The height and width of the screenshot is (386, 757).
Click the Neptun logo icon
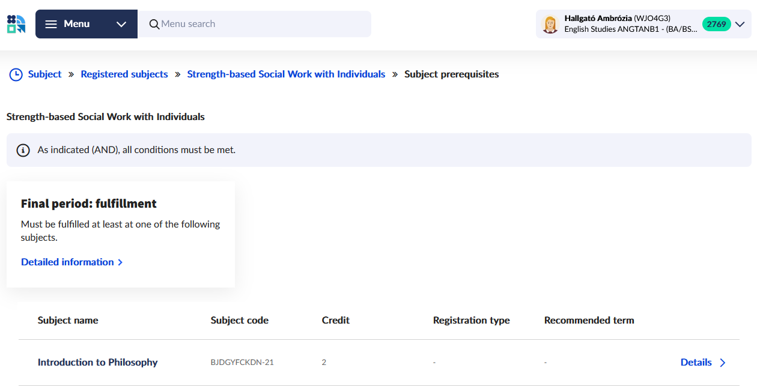click(x=16, y=24)
